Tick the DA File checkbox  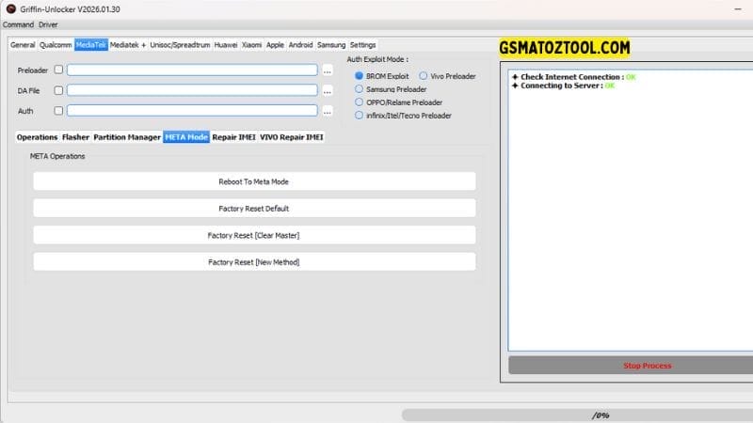coord(59,90)
